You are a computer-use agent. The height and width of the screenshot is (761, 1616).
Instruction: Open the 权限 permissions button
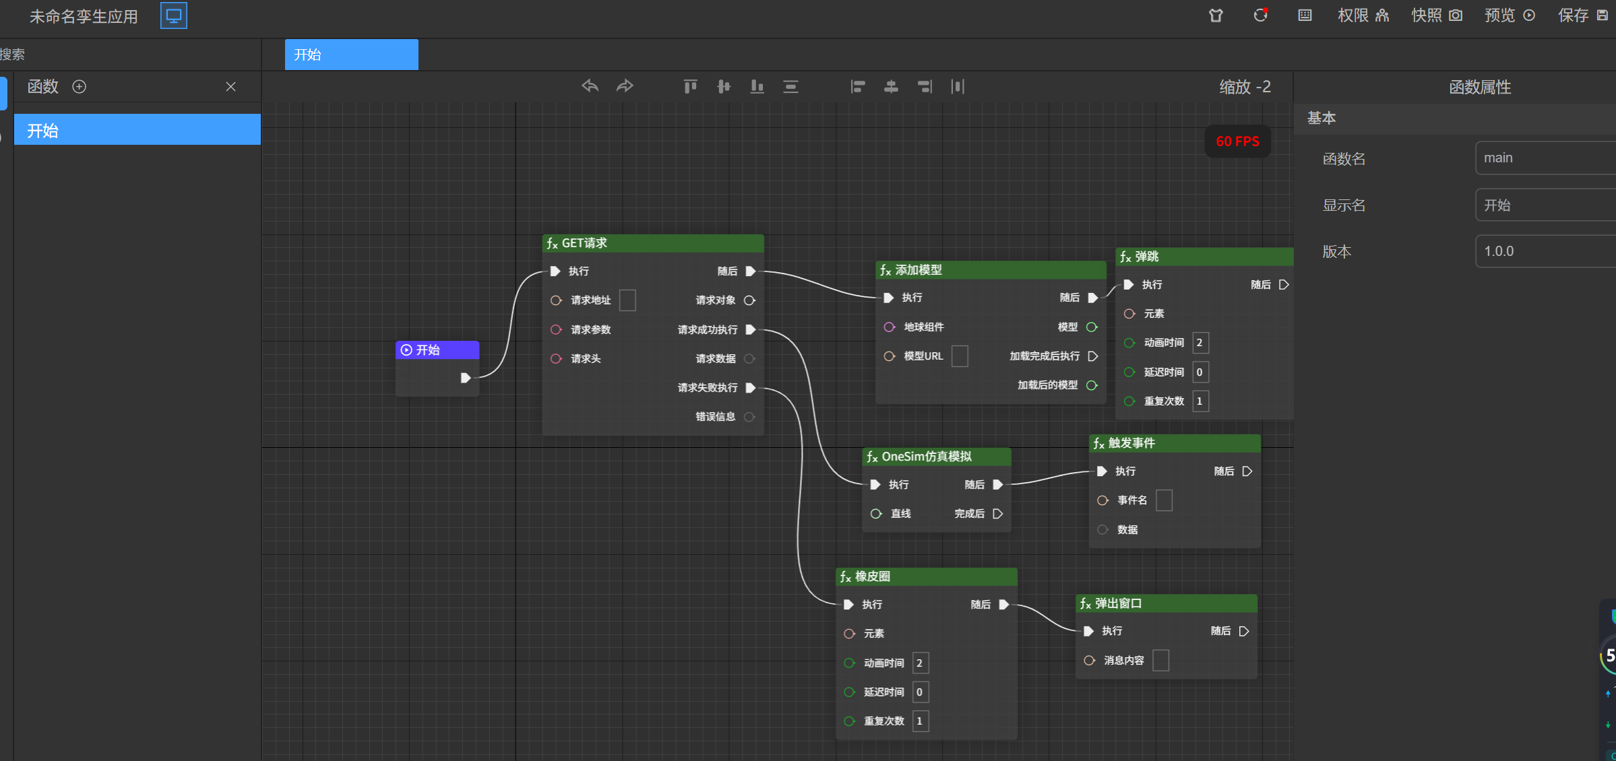click(x=1363, y=15)
